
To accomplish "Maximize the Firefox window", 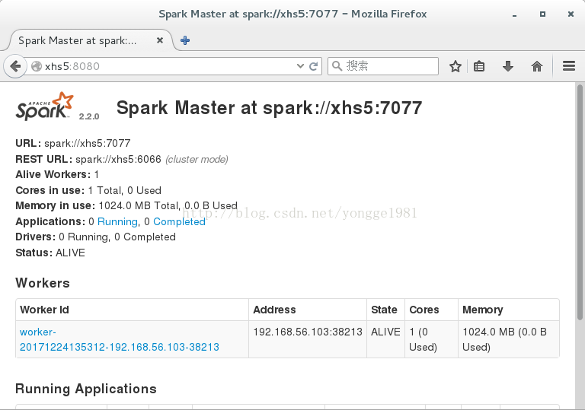I will click(x=542, y=14).
